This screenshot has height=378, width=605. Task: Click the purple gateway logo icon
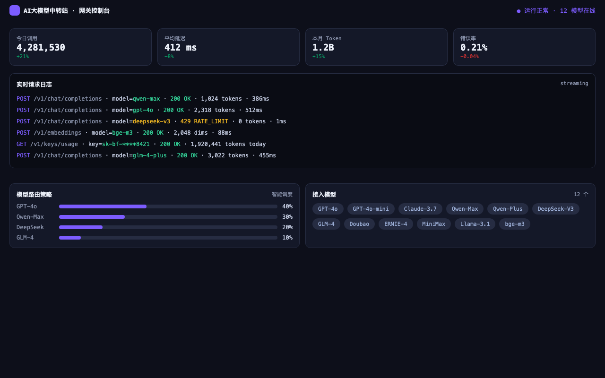[15, 10]
